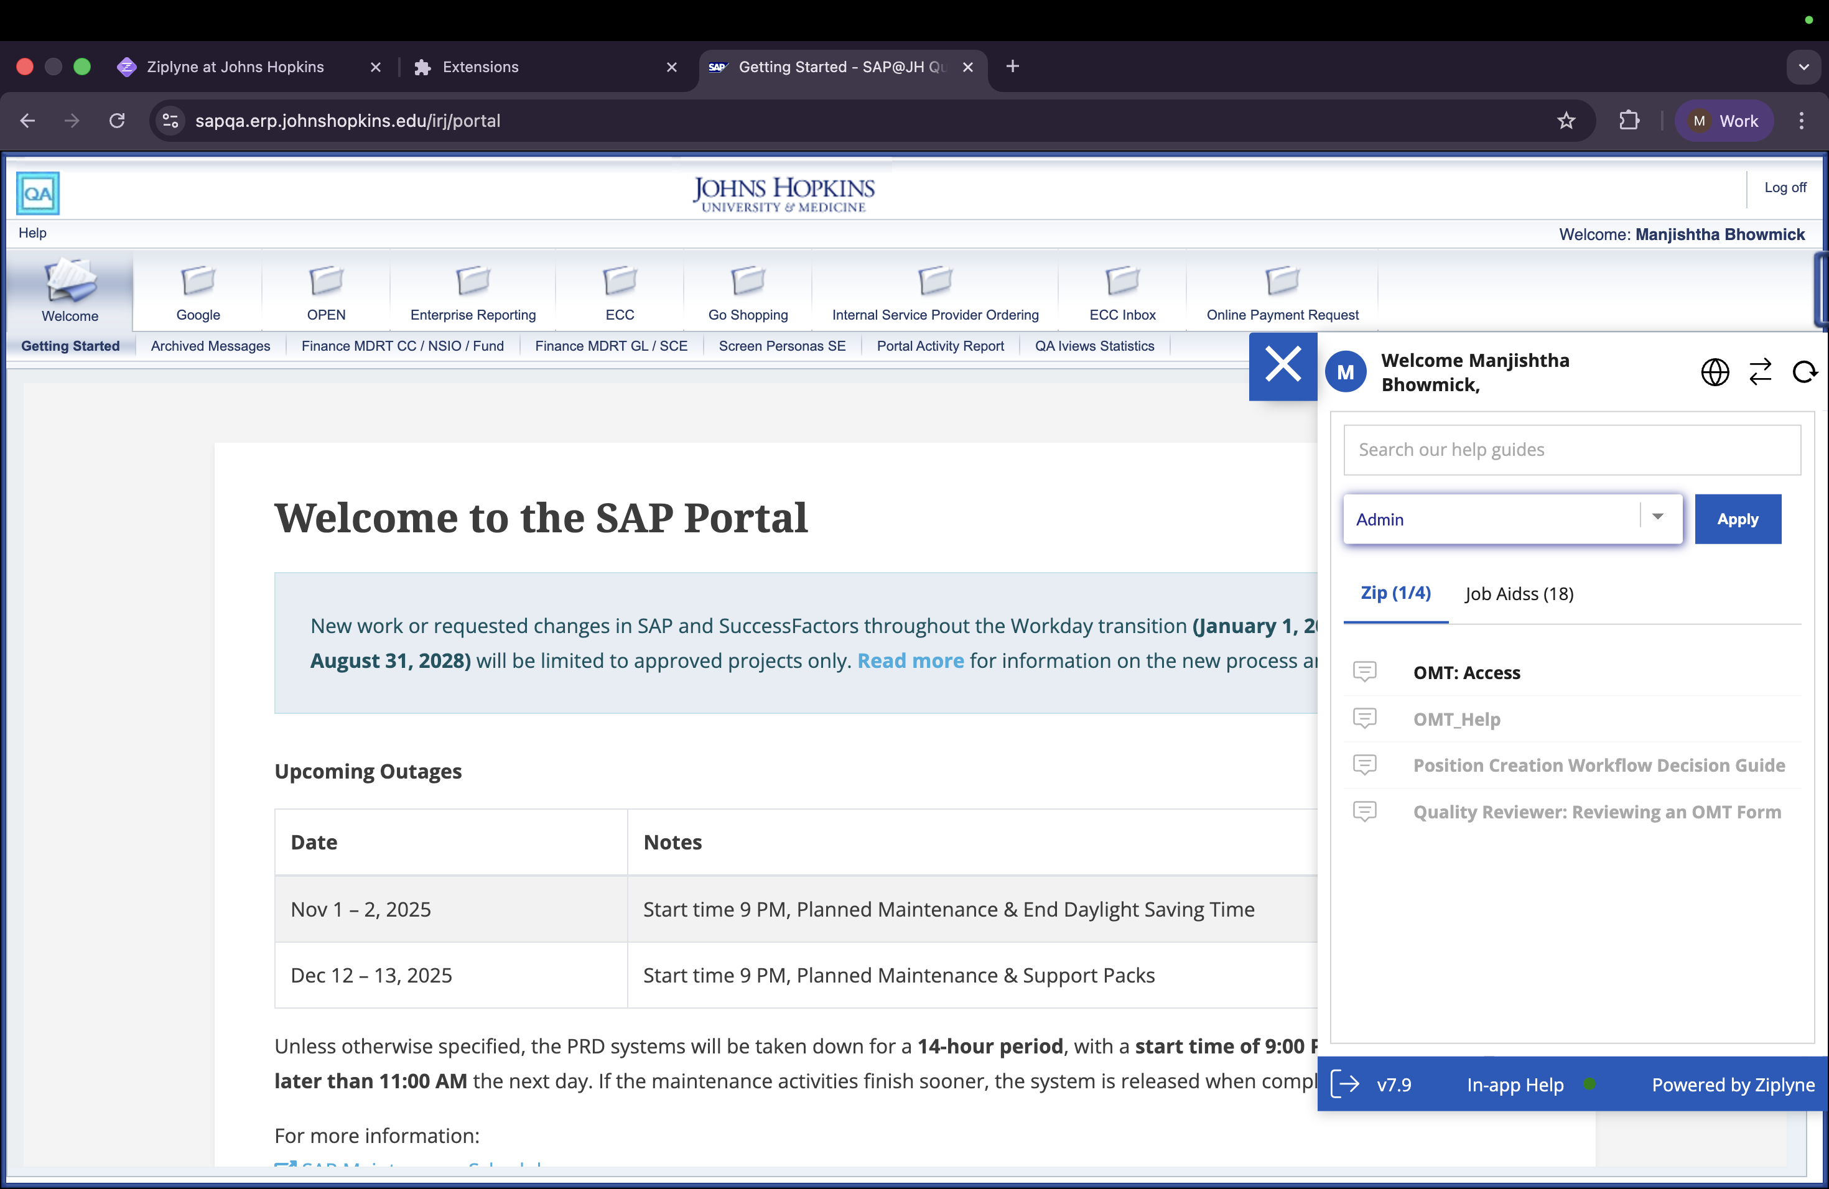Open the Enterprise Reporting folder
The image size is (1829, 1189).
tap(473, 282)
